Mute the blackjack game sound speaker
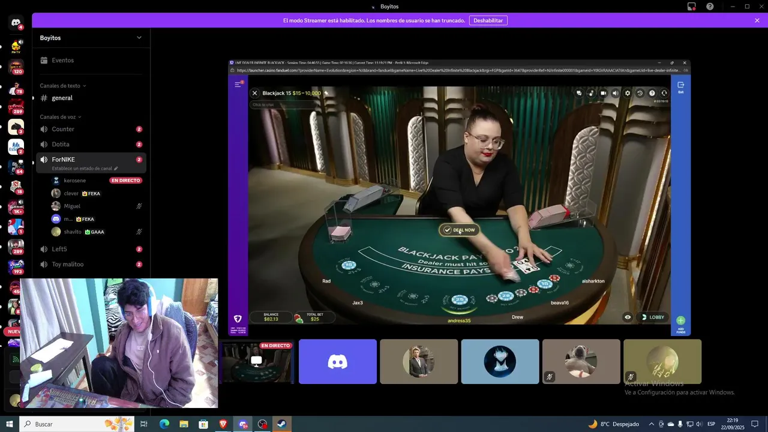768x432 pixels. point(615,93)
